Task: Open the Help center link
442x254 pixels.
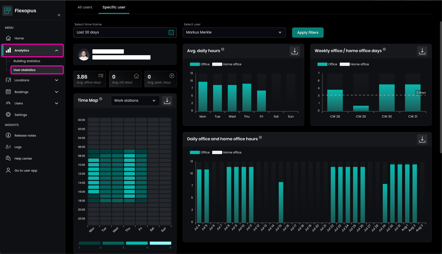Action: [23, 159]
